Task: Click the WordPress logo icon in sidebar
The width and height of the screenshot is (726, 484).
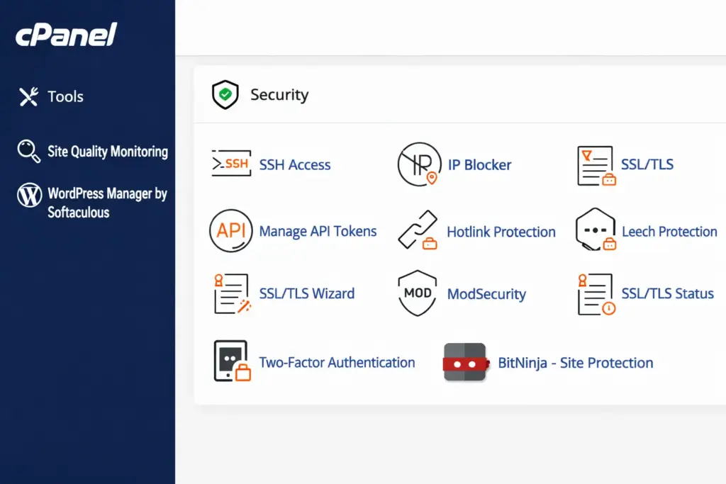Action: coord(29,195)
